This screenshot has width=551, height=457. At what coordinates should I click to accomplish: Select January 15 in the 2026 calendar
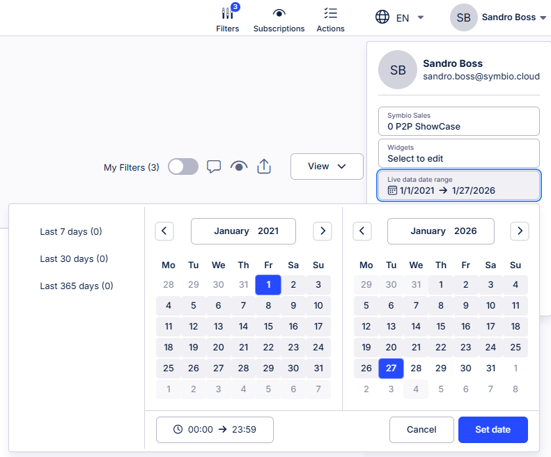pyautogui.click(x=441, y=326)
